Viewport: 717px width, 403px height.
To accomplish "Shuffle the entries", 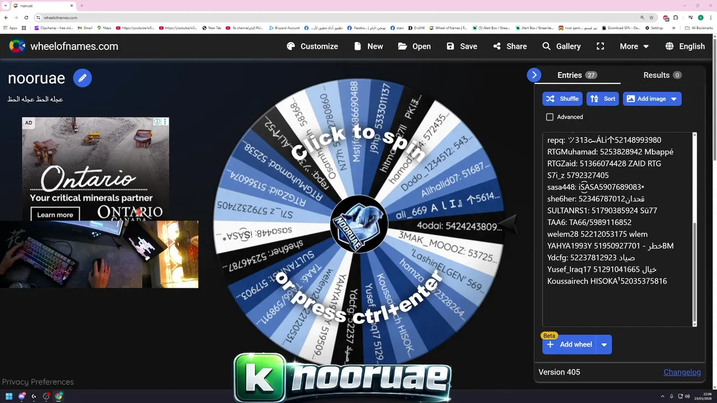I will coord(562,99).
